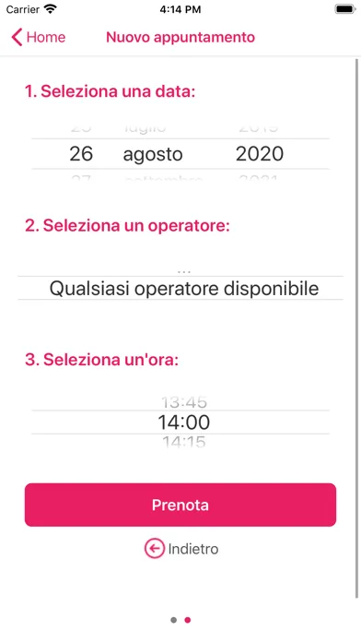Tap month agosto in the date picker
The height and width of the screenshot is (642, 361).
pyautogui.click(x=153, y=155)
